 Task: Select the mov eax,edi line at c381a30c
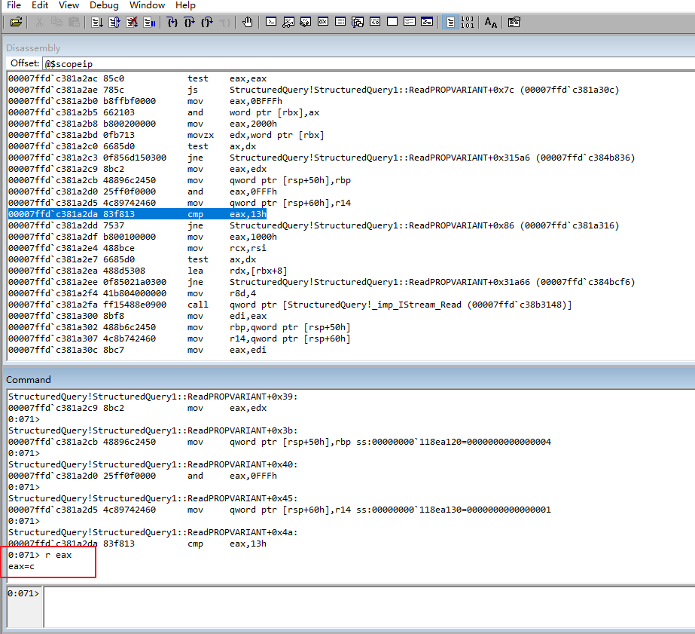coord(137,350)
